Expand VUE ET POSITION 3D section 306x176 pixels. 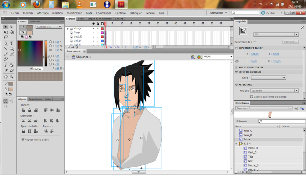pos(236,67)
